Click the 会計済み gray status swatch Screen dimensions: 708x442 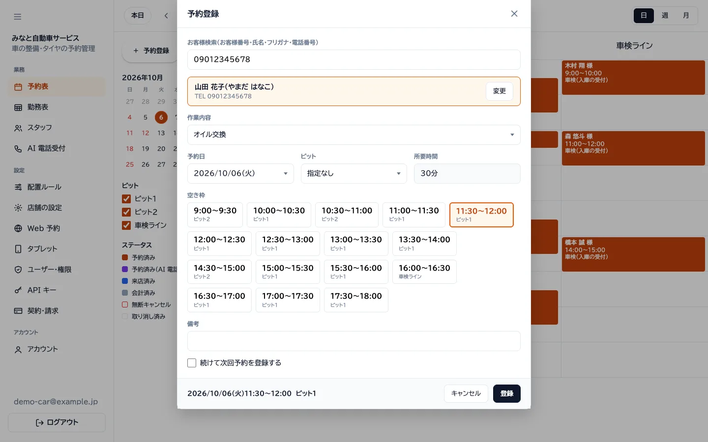(x=125, y=293)
